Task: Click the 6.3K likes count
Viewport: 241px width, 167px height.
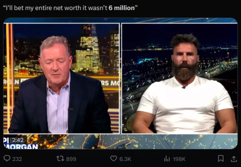Action: point(125,159)
